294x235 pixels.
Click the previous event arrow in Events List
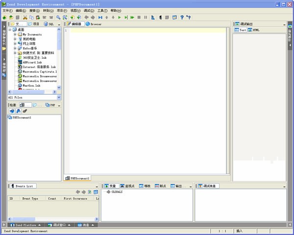coord(78,192)
